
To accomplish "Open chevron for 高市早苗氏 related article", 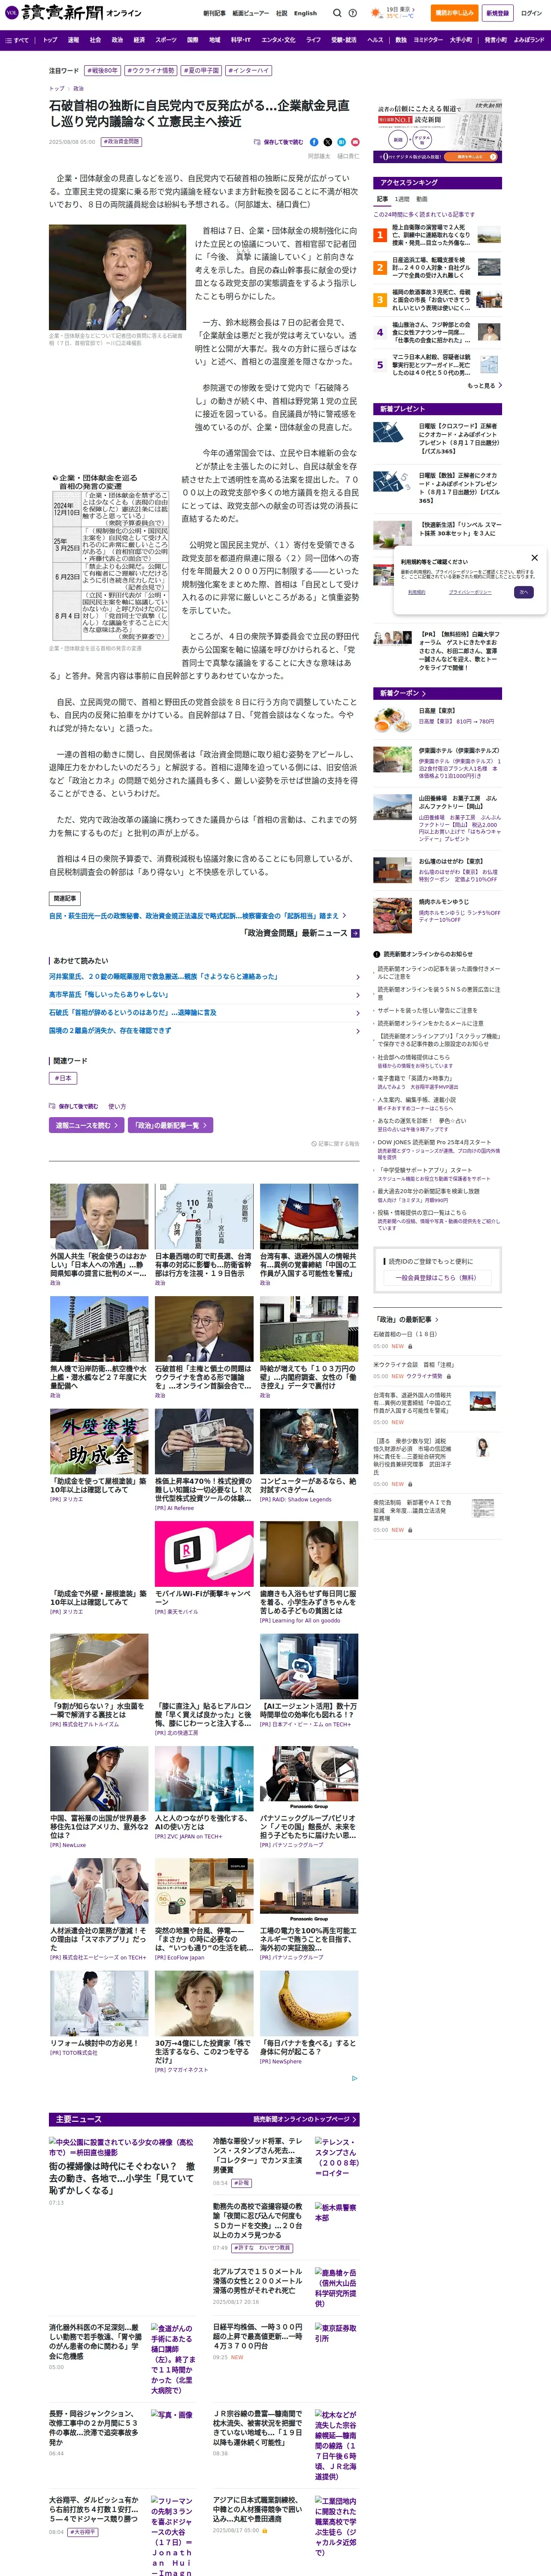I will click(358, 995).
